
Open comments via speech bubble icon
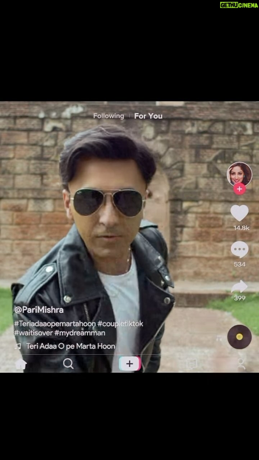[x=239, y=249]
